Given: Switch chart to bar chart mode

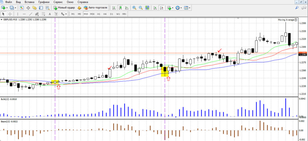Looking at the screenshot, I should click(x=114, y=8).
